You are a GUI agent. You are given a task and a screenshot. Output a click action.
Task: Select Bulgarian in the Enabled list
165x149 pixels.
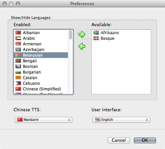[41, 72]
